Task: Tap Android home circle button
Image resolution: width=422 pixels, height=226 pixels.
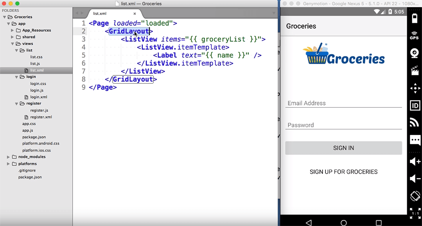Action: click(x=343, y=223)
